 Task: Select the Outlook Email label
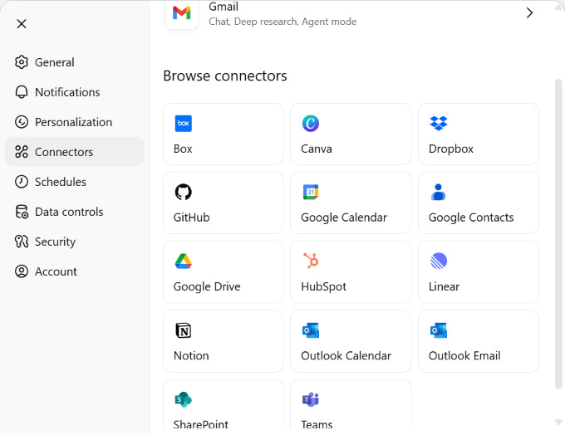point(464,356)
